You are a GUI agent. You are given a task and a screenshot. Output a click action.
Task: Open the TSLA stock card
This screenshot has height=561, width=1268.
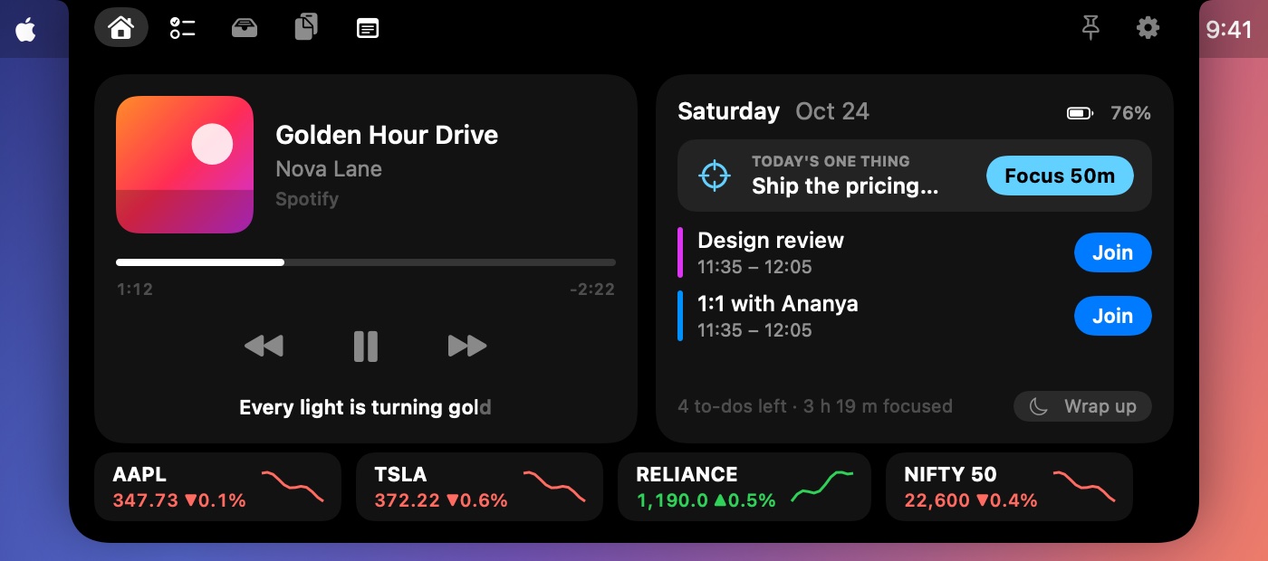479,487
